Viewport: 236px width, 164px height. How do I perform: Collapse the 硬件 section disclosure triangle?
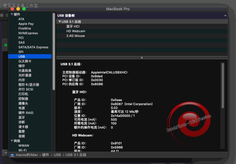pyautogui.click(x=12, y=14)
